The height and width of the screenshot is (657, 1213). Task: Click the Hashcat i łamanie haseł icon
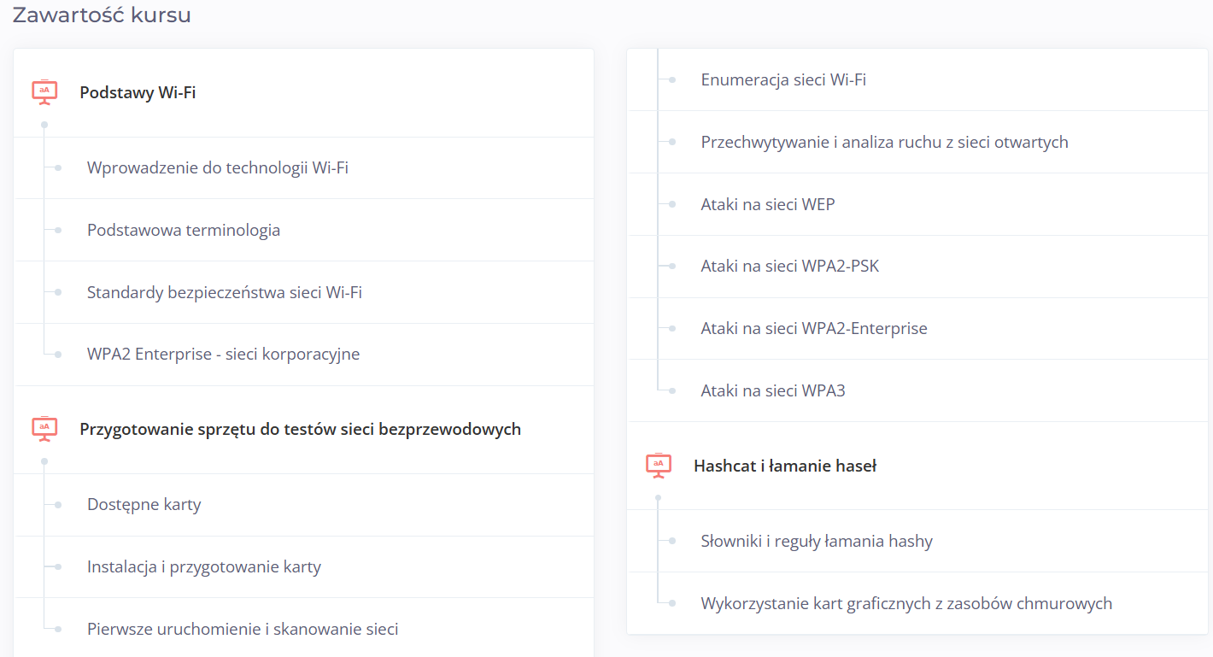click(658, 466)
